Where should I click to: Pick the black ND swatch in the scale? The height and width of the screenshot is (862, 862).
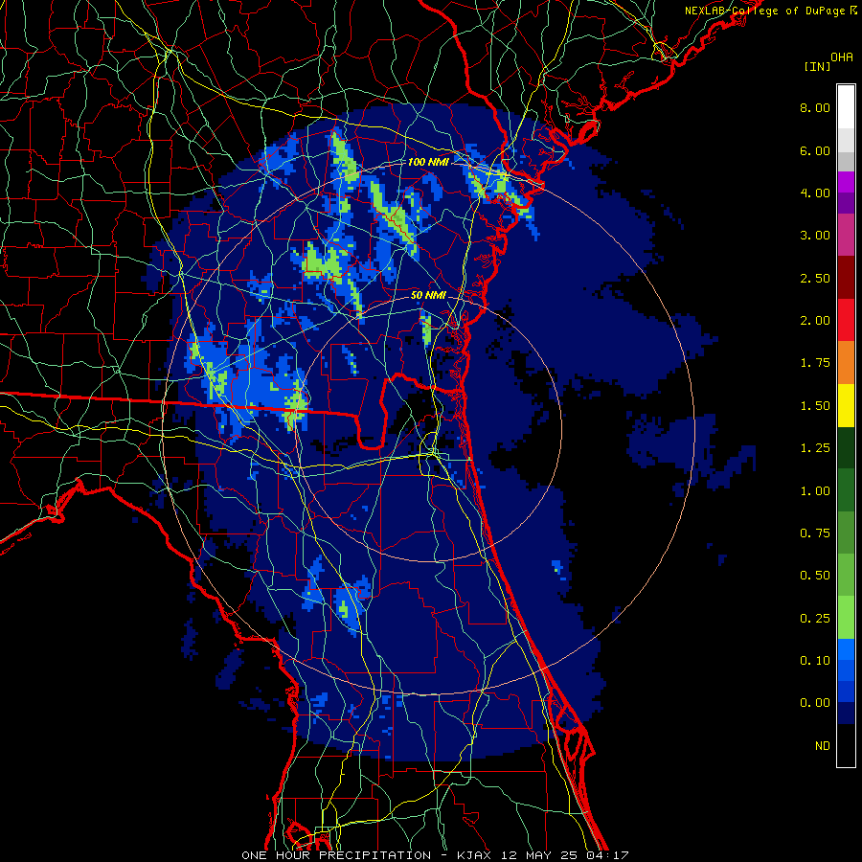pos(846,745)
